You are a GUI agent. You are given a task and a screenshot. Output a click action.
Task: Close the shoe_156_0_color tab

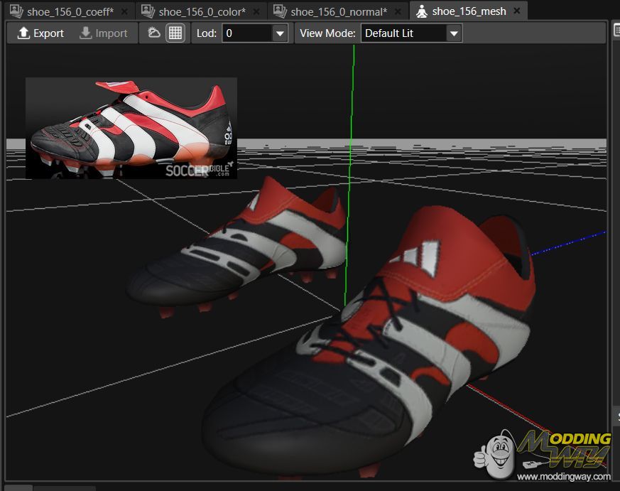point(256,11)
